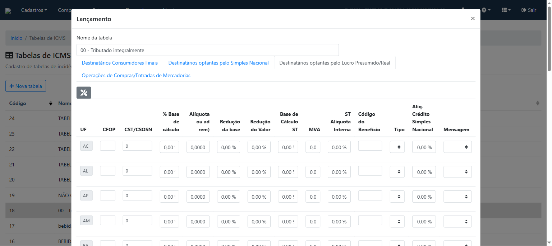The height and width of the screenshot is (246, 552).
Task: Click the MVA field in the AL row
Action: [313, 172]
